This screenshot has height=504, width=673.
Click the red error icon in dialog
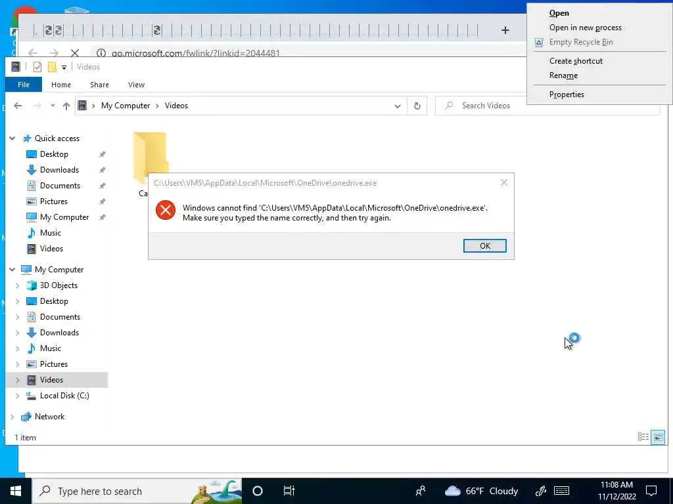(165, 210)
